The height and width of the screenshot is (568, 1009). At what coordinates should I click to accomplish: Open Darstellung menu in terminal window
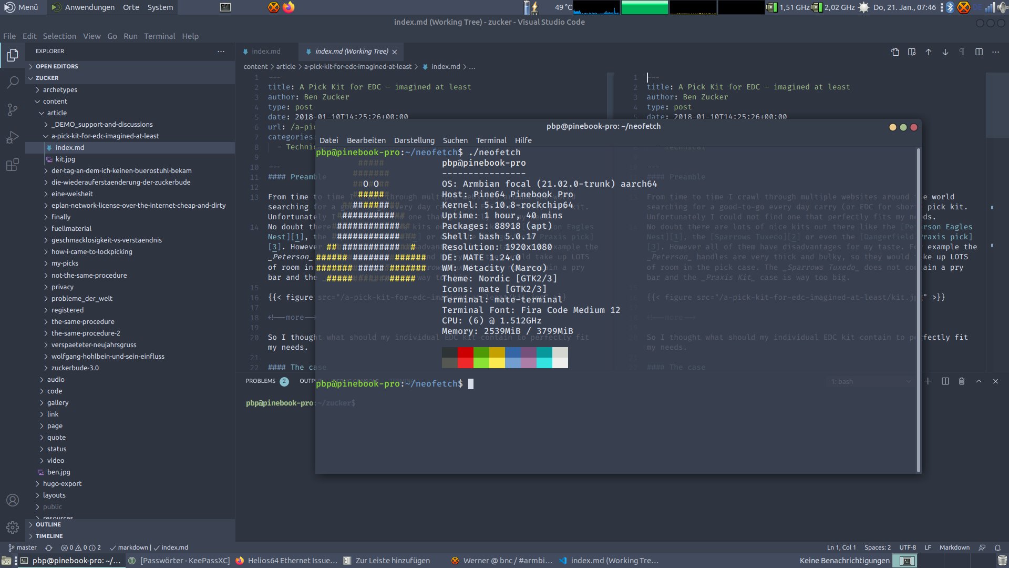point(414,140)
